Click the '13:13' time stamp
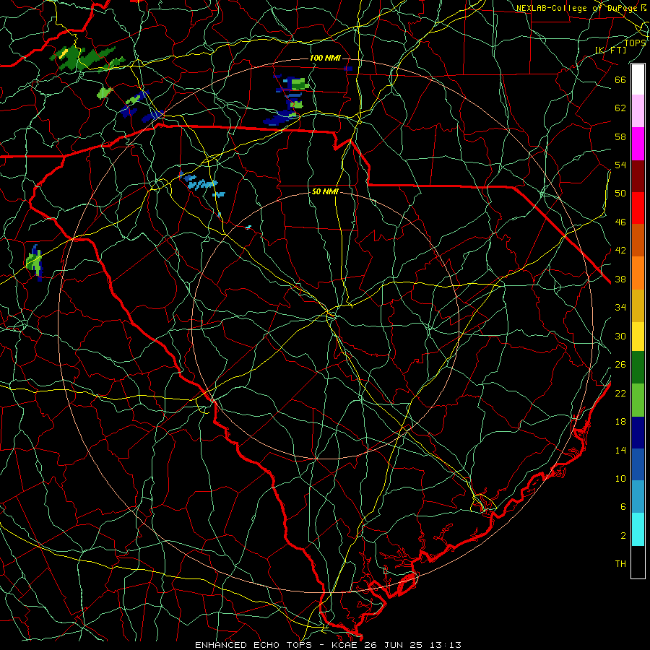 (x=446, y=645)
